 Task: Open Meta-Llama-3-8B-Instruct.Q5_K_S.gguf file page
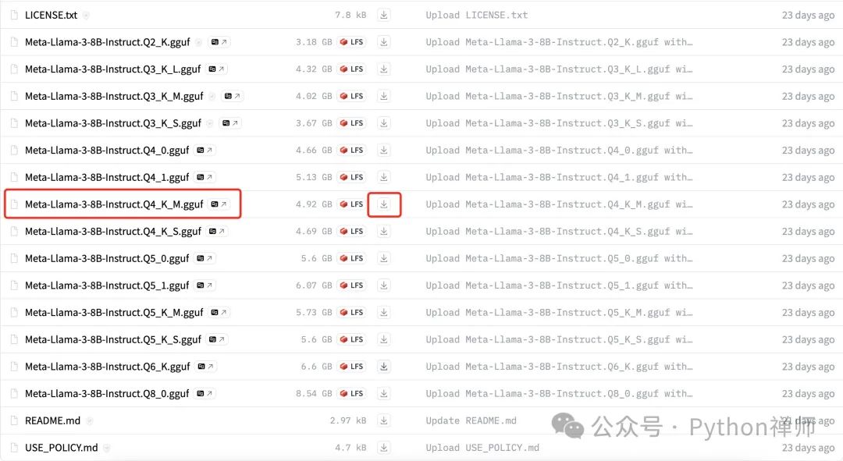pyautogui.click(x=113, y=339)
